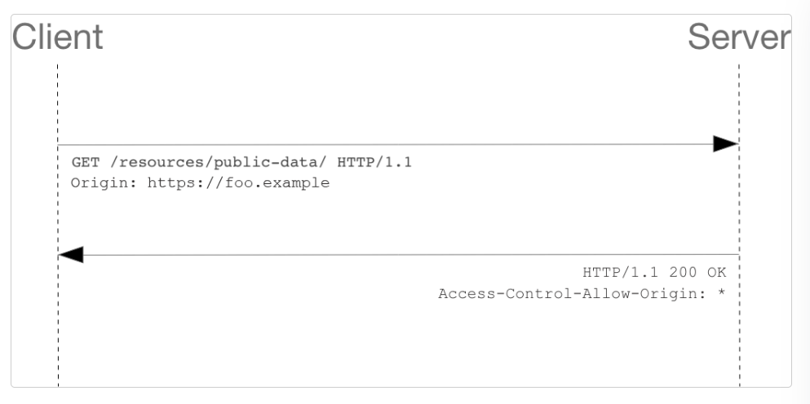Click the Client heading label

(57, 37)
